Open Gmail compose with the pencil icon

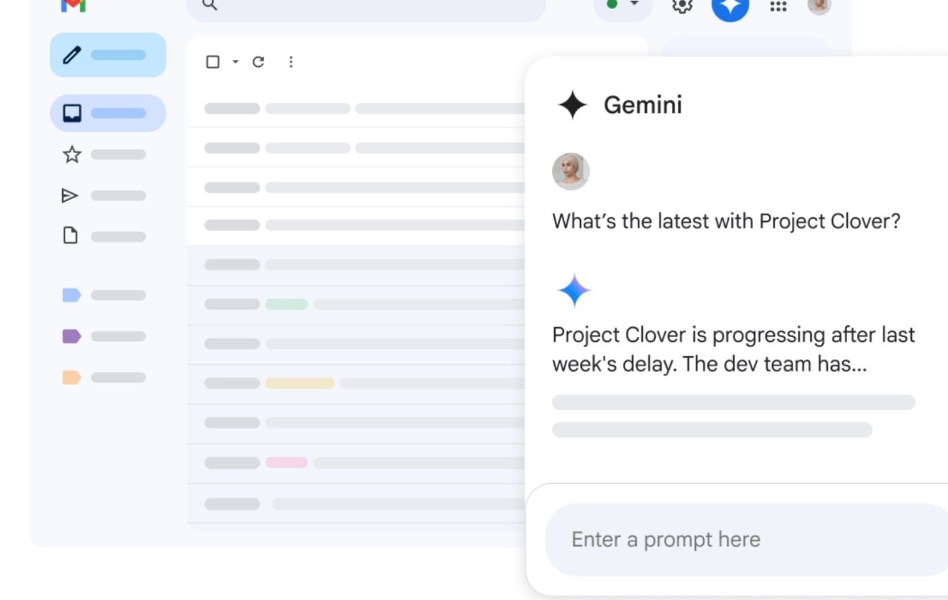[71, 55]
